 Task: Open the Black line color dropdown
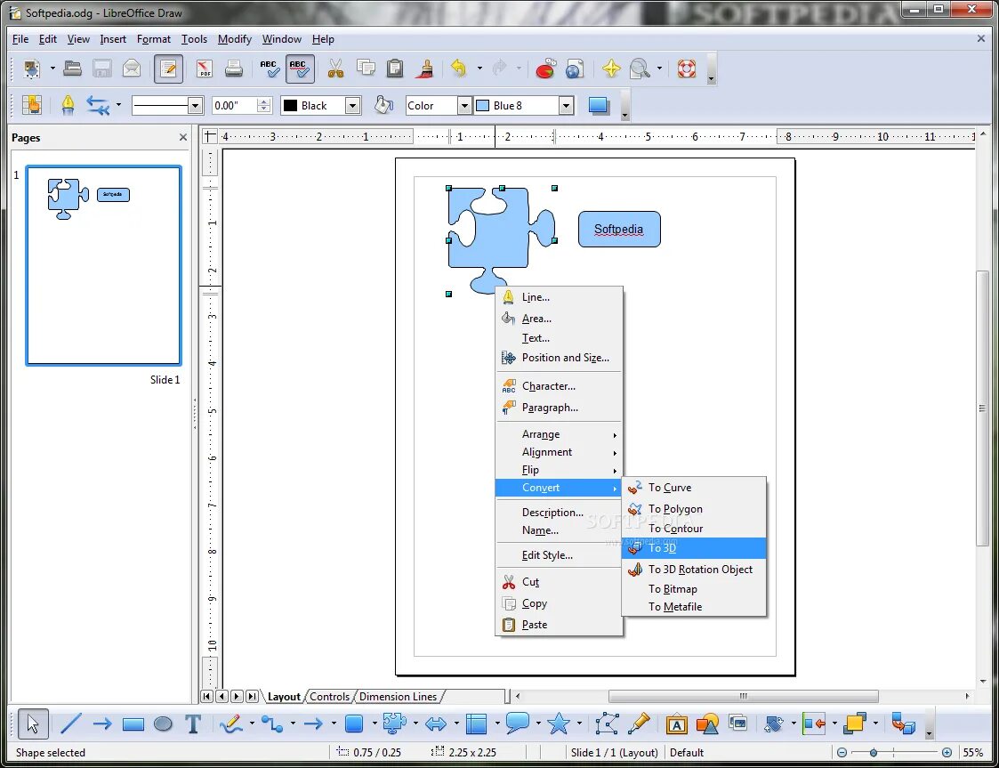click(x=352, y=106)
